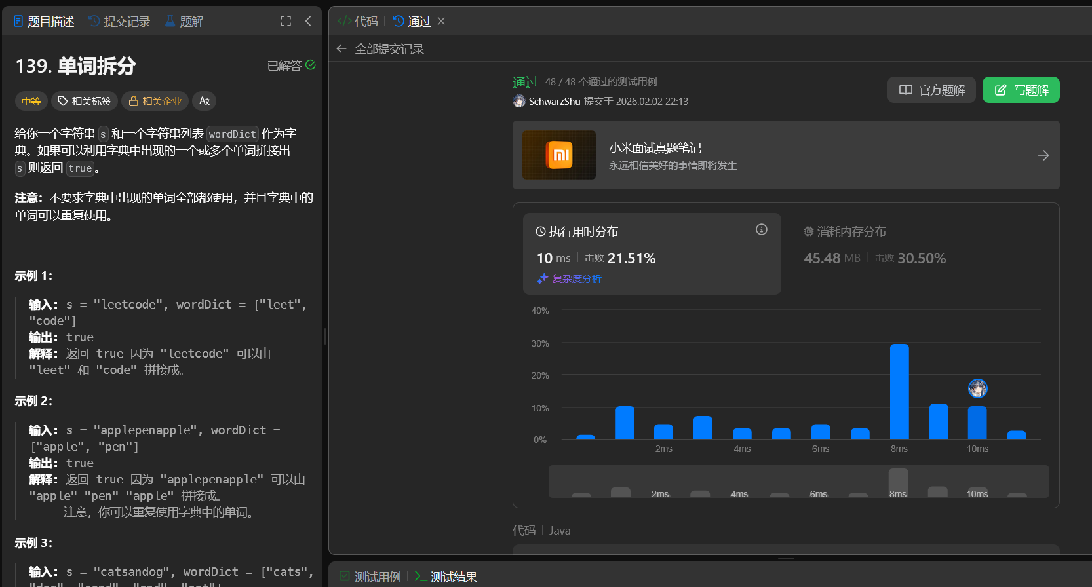Click the info icon in 执行用时分布 card
Screen dimensions: 1092x587
click(x=761, y=229)
